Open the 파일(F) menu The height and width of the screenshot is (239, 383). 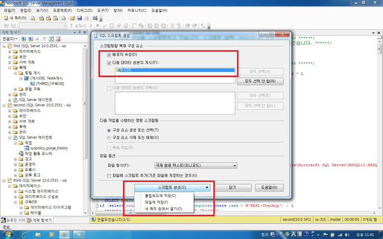(x=10, y=10)
